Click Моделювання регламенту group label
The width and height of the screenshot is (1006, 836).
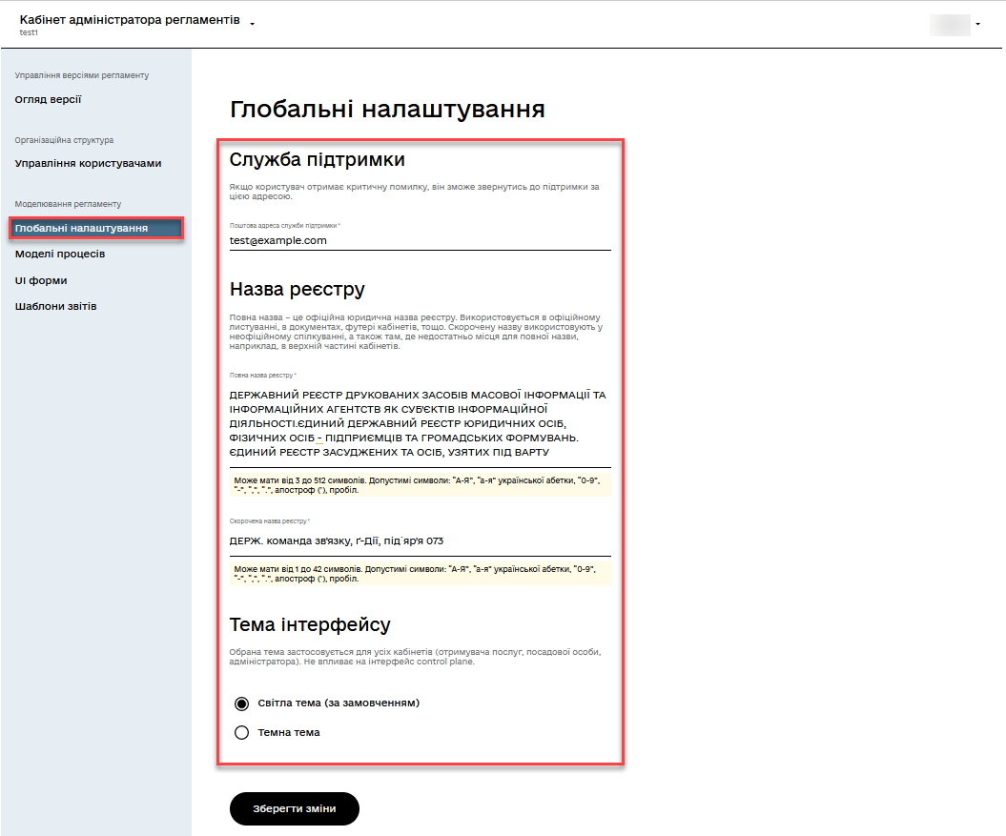pos(68,204)
